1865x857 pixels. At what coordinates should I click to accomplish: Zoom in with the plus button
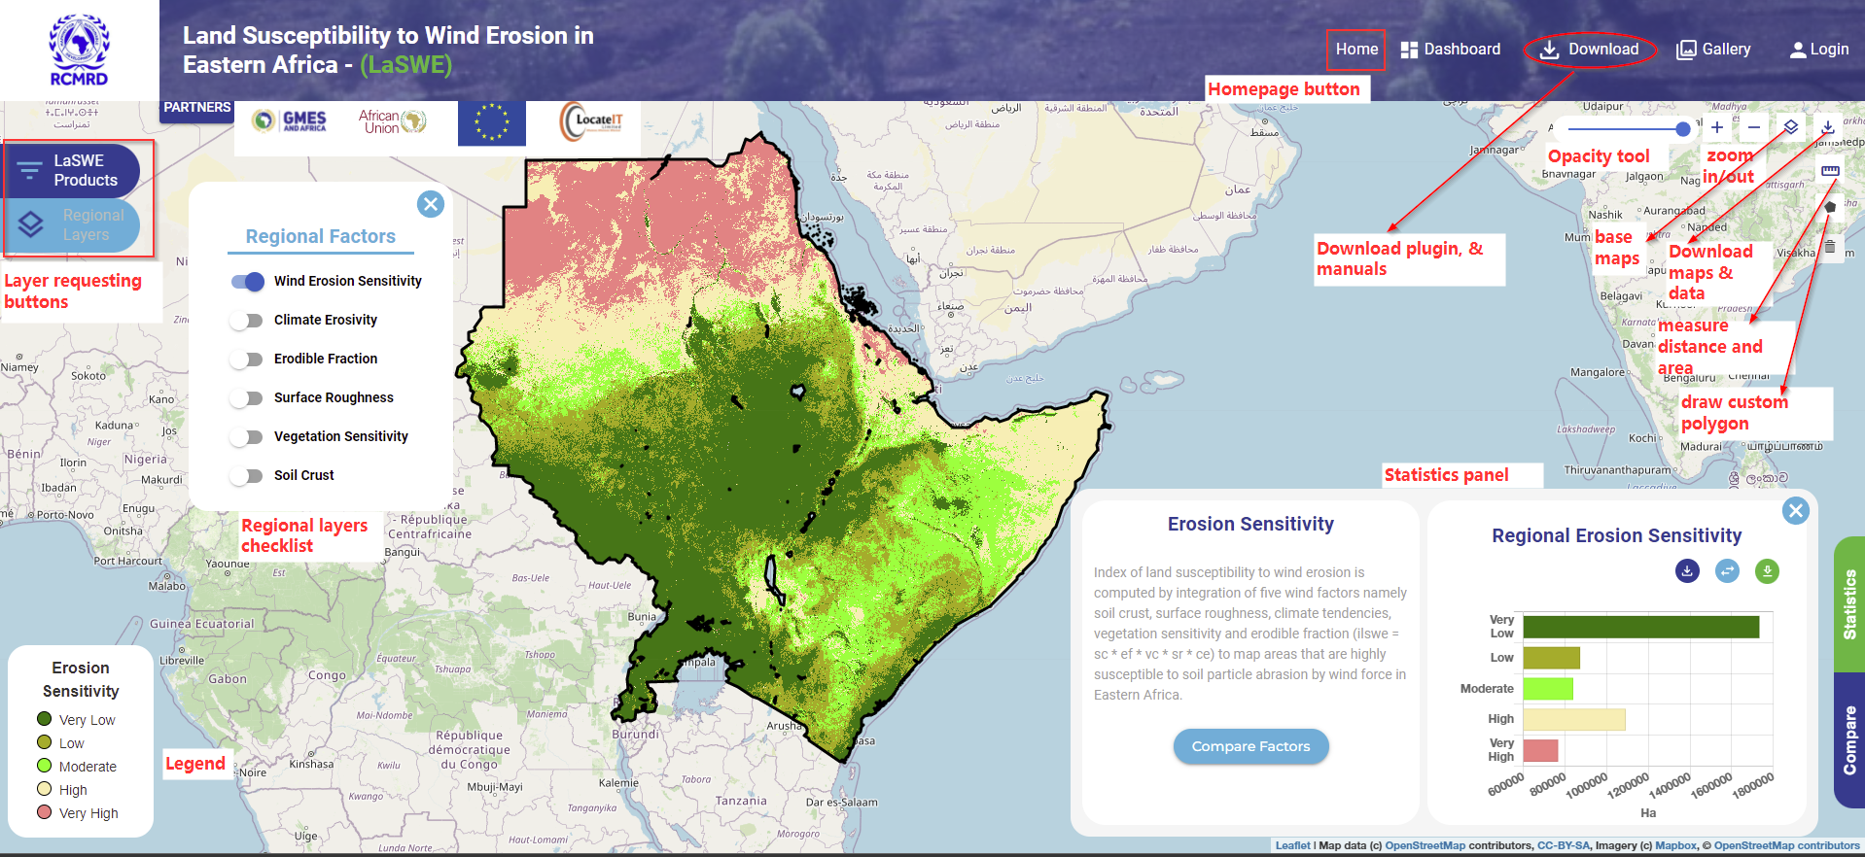point(1717,127)
